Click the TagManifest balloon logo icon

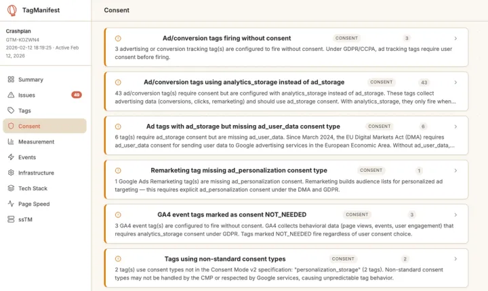coord(12,10)
